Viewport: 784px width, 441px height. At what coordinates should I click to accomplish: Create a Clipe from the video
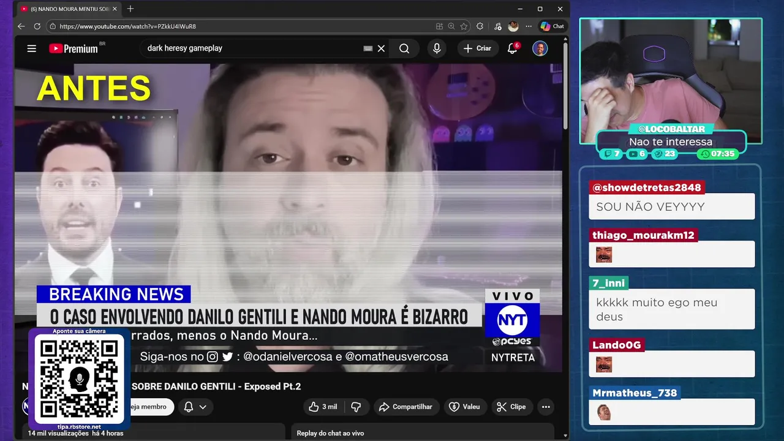pos(511,407)
